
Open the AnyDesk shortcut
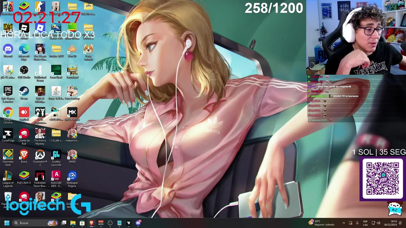tap(24, 114)
